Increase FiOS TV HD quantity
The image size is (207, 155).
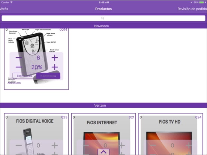click(x=189, y=145)
